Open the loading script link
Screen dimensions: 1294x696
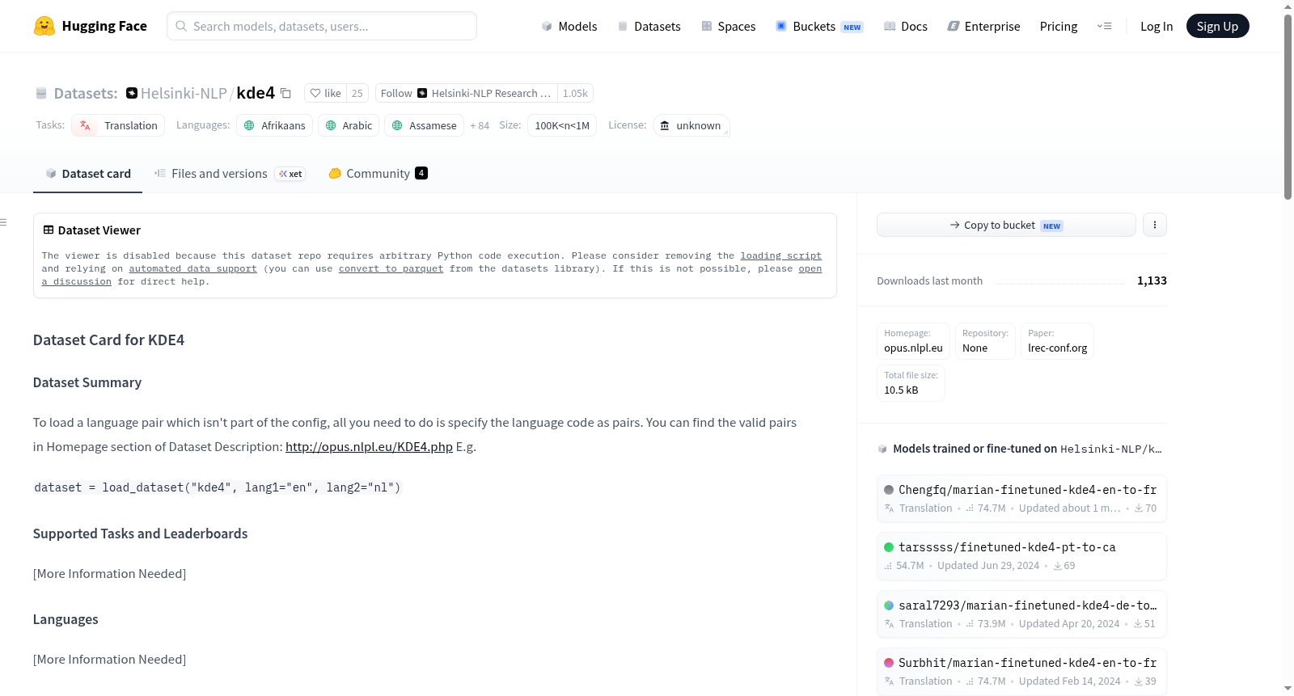tap(780, 255)
